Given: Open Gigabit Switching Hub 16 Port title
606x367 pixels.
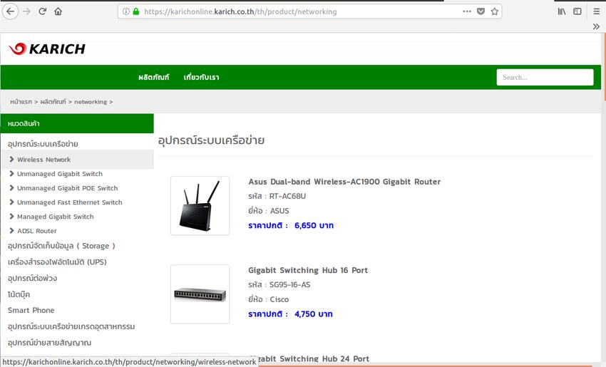Looking at the screenshot, I should click(308, 270).
